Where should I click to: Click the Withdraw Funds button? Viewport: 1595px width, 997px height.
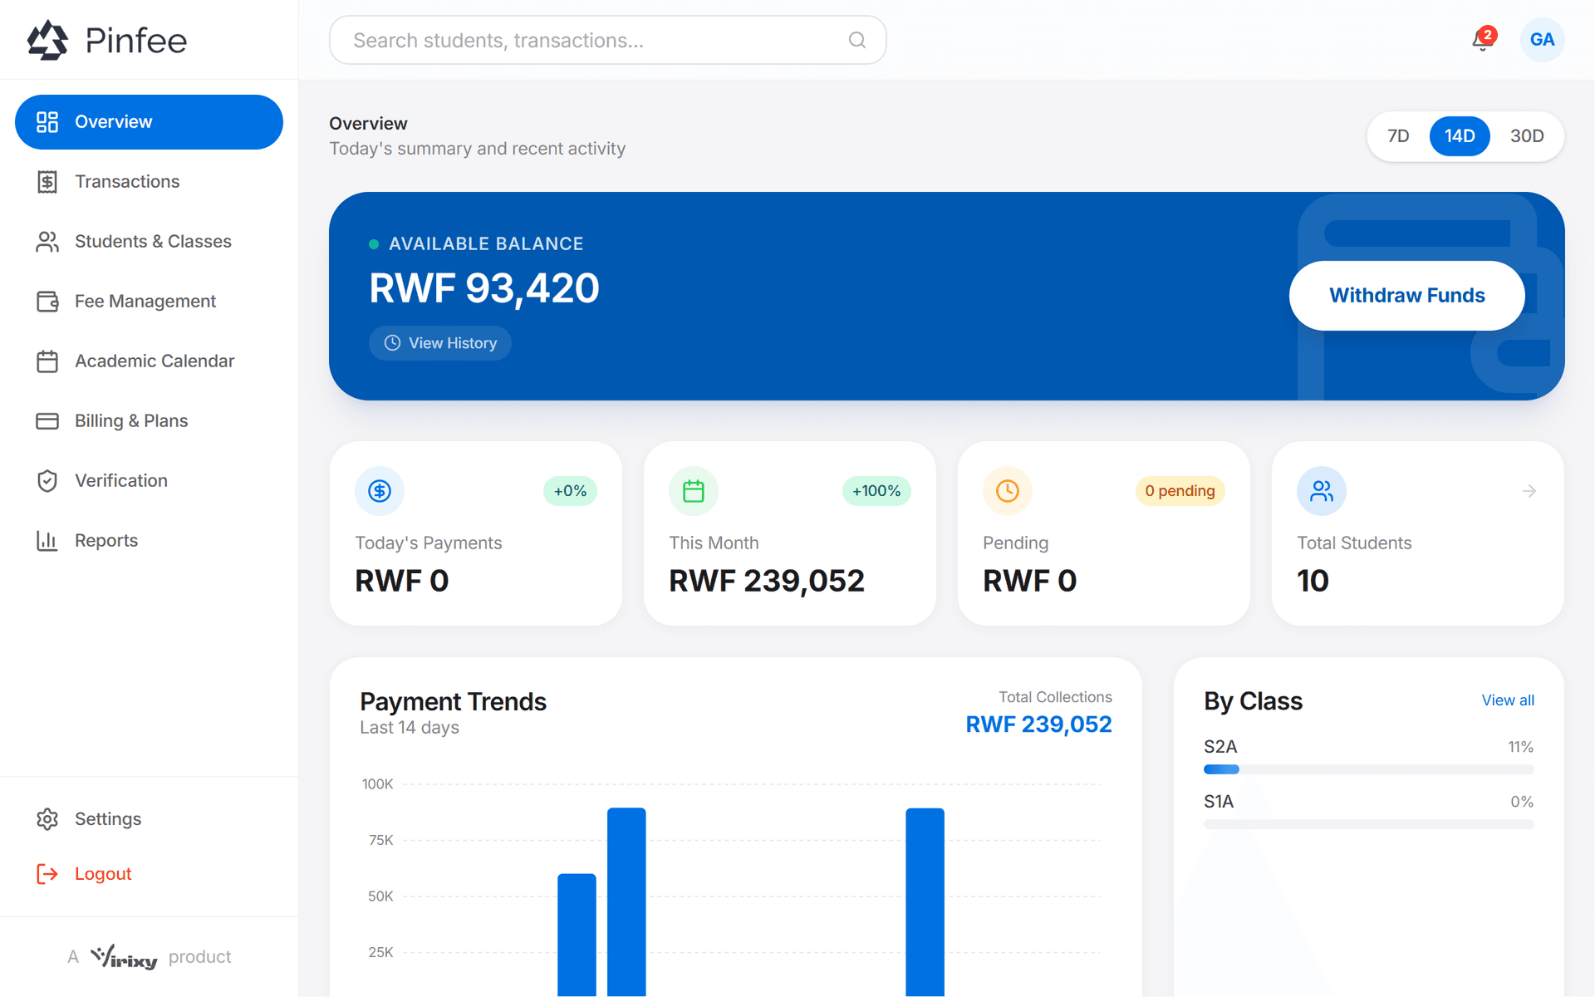[1406, 296]
